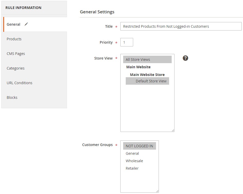
Task: Choose Main Website Store in list
Action: tap(147, 75)
